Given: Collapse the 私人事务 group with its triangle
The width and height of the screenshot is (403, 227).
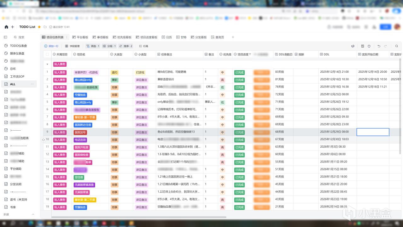Looking at the screenshot, I should (47, 64).
